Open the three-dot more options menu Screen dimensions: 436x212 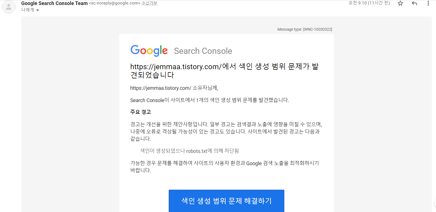coord(428,3)
